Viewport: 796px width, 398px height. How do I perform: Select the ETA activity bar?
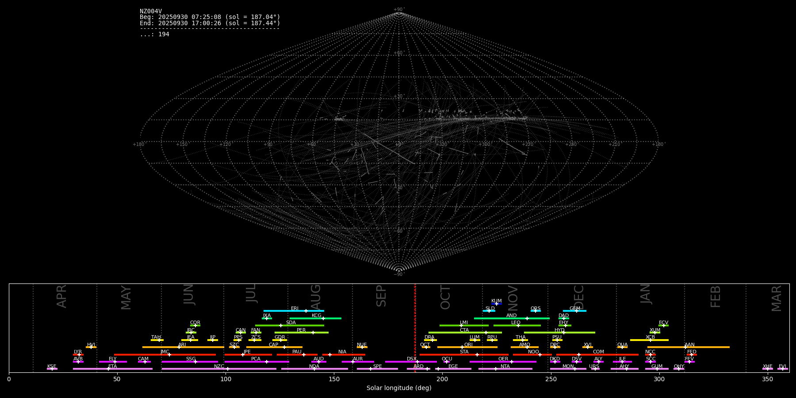coord(113,369)
